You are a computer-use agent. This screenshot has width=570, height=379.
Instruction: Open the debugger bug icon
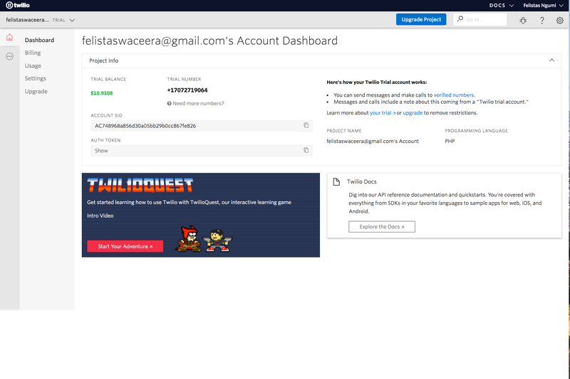tap(522, 20)
